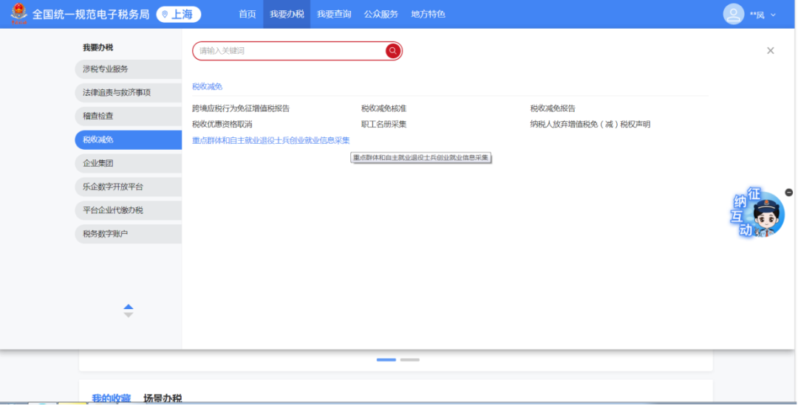The height and width of the screenshot is (405, 798).
Task: Open 职工名册采集 link
Action: click(383, 125)
